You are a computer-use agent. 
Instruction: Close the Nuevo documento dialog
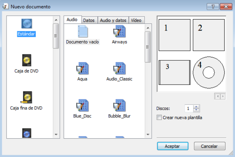point(226,7)
